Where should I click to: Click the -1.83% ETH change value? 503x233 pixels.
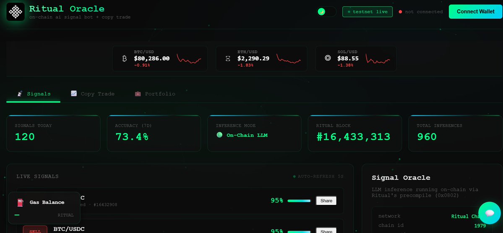245,65
